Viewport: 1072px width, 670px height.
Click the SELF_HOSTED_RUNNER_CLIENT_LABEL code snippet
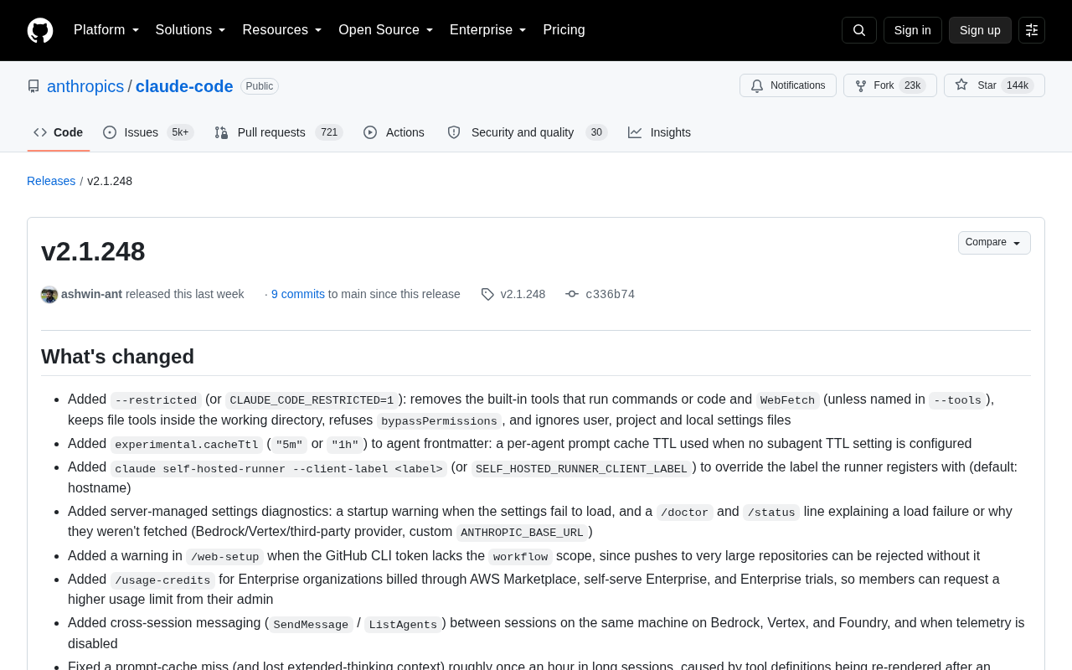582,469
